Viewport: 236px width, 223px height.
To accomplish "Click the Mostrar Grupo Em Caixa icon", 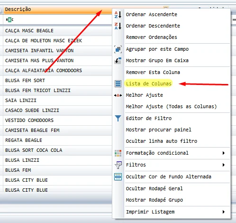I will point(118,61).
